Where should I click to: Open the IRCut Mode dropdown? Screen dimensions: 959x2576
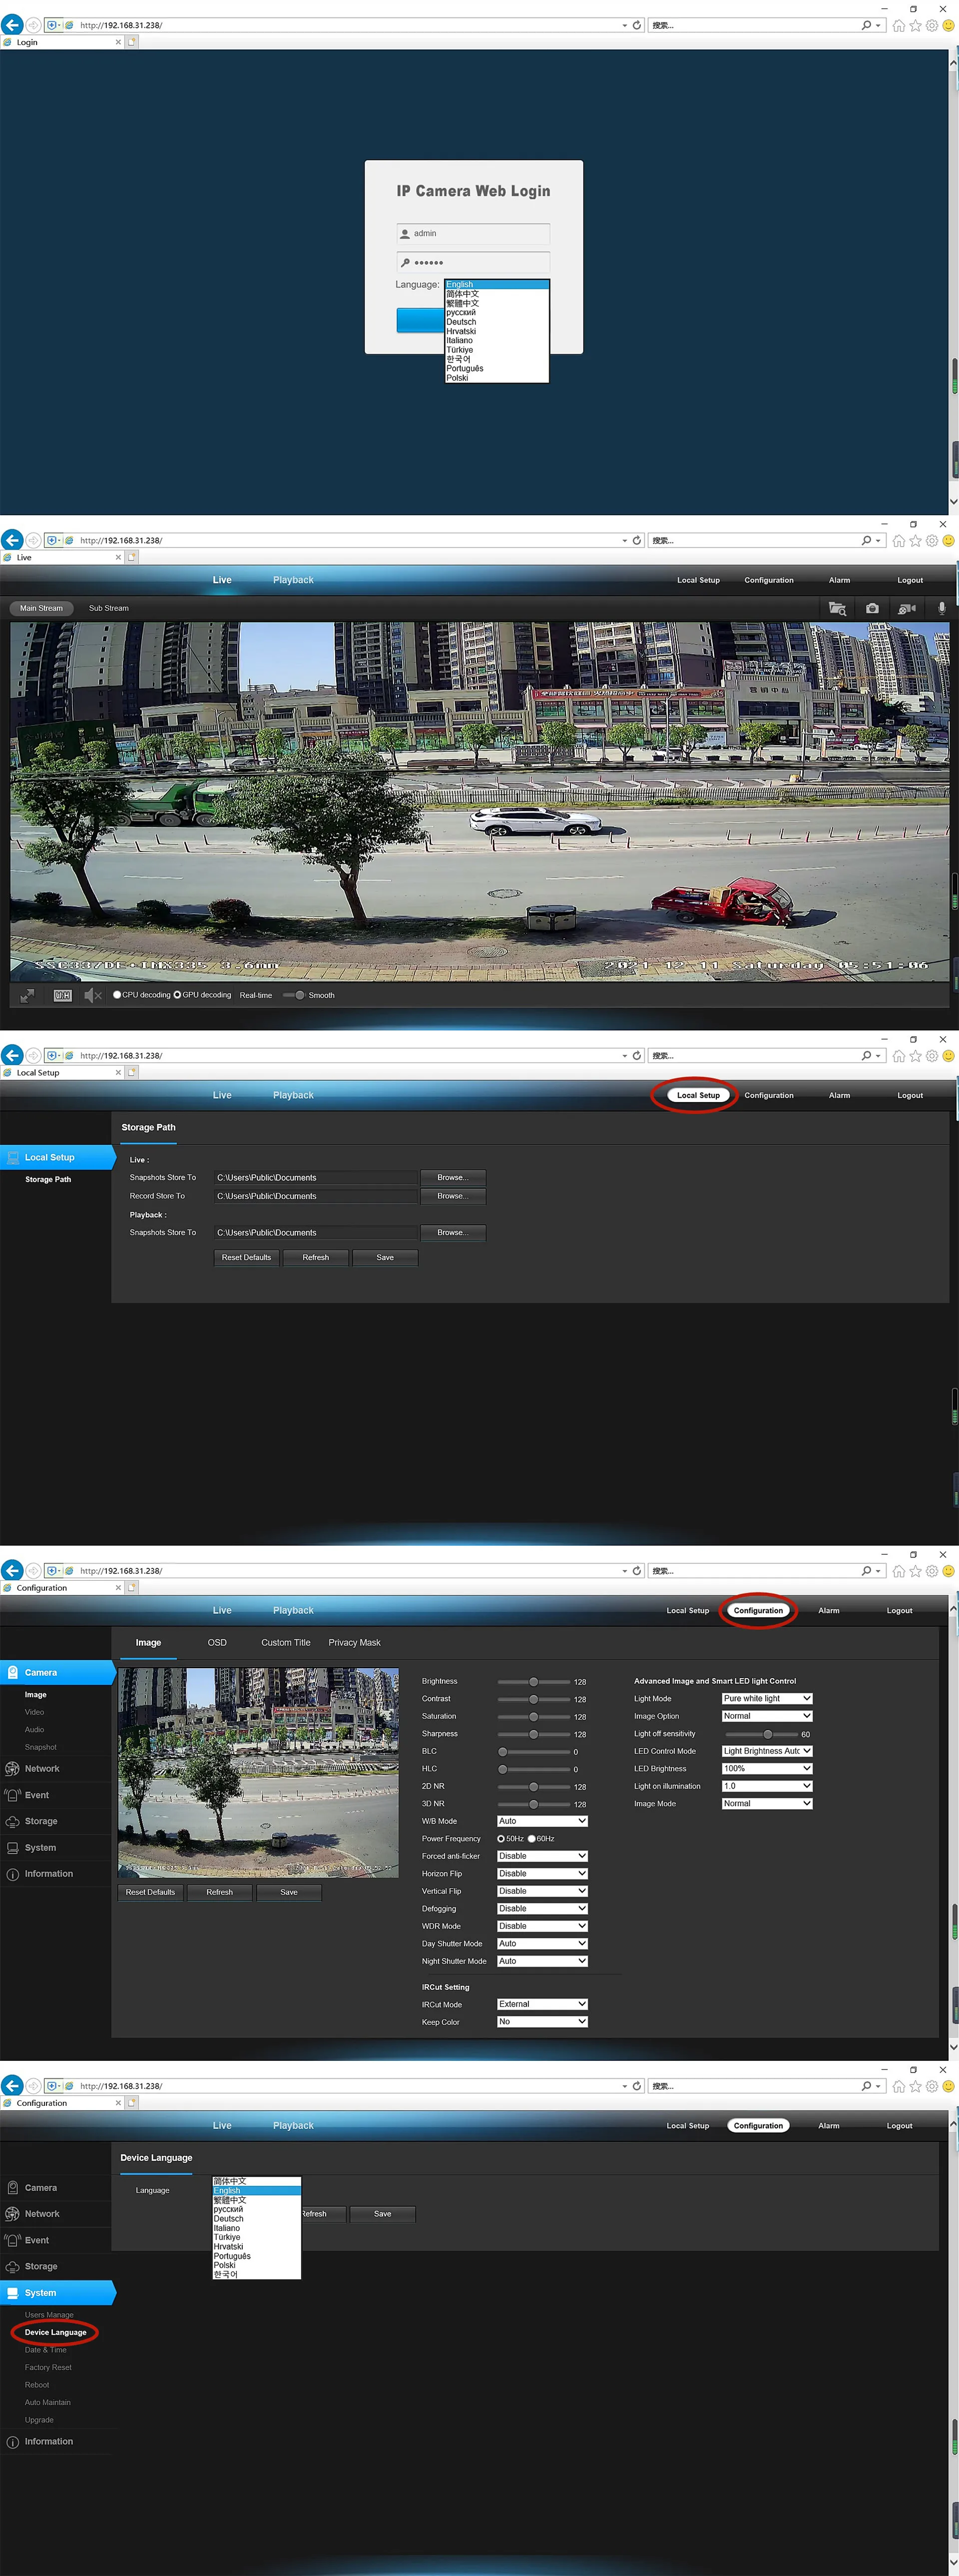tap(542, 2004)
